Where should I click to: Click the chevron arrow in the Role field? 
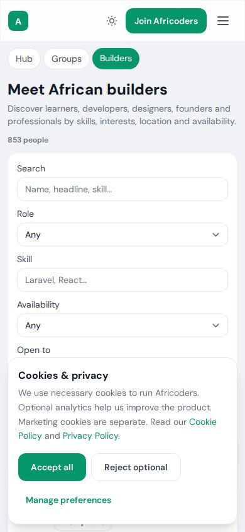(x=215, y=234)
